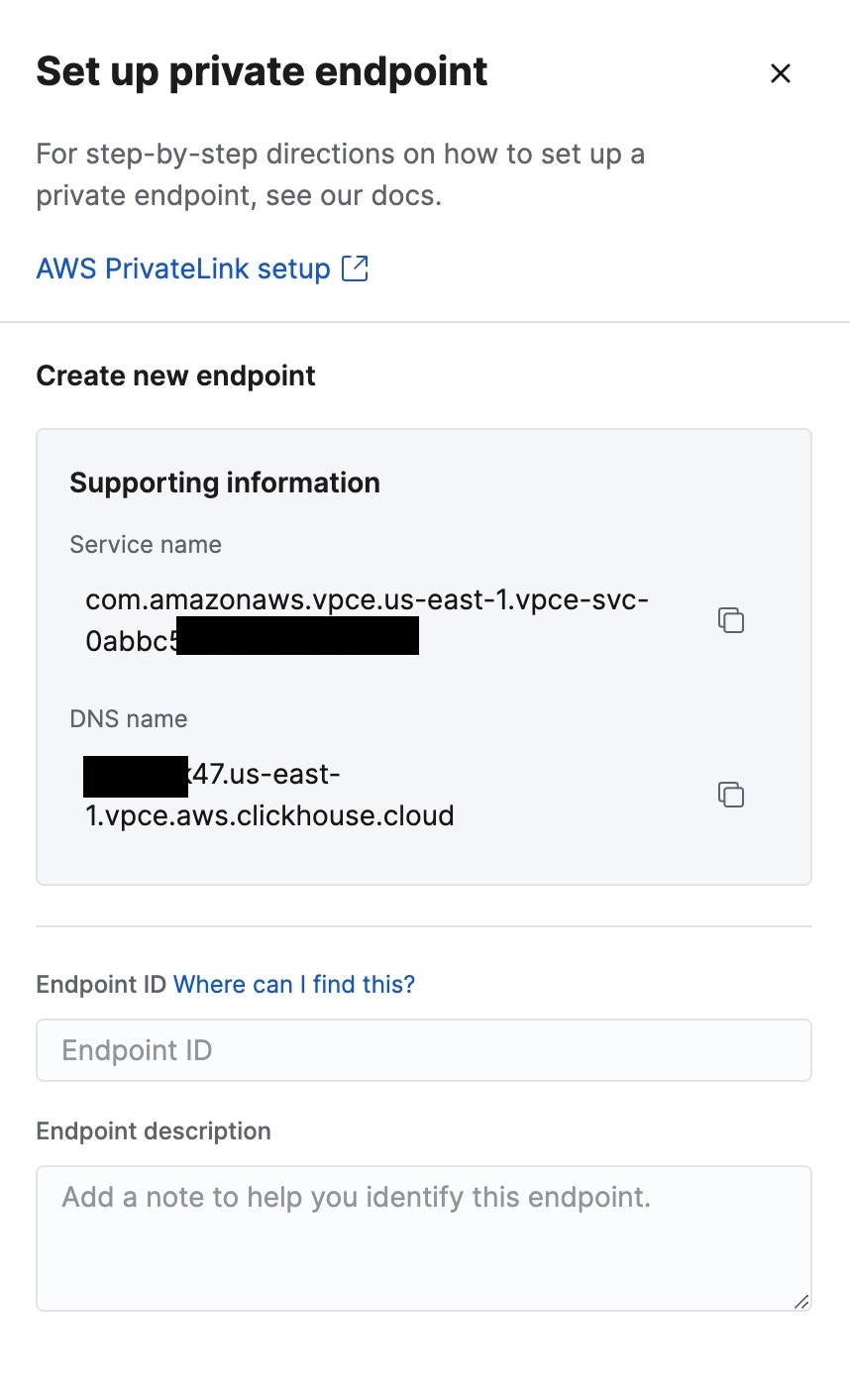Click the step-by-step directions paragraph

click(x=341, y=174)
